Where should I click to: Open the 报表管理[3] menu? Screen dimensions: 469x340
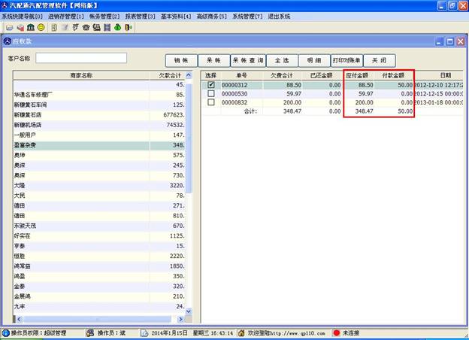click(x=141, y=16)
